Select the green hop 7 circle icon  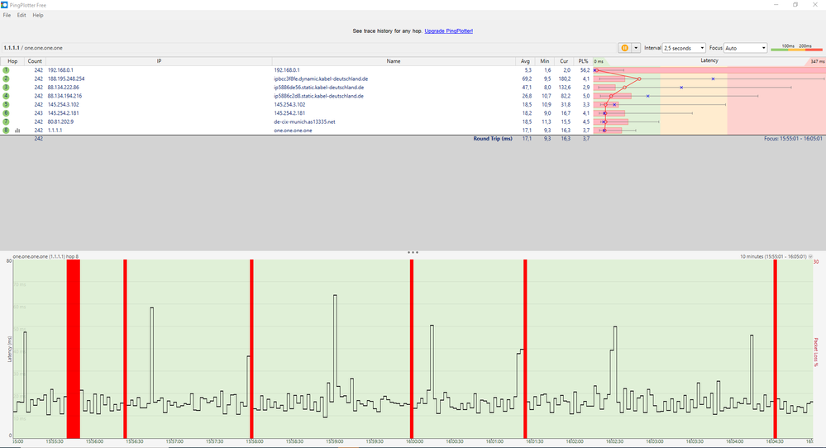coord(6,122)
